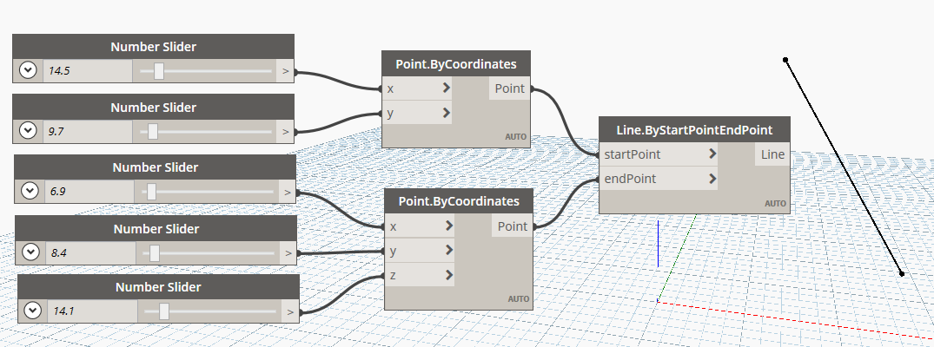Viewport: 934px width, 347px height.
Task: Open endPoint port chevron on Line node
Action: (x=712, y=179)
